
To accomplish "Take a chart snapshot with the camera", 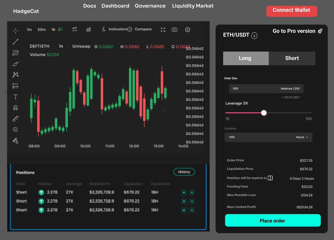I will coord(174,30).
